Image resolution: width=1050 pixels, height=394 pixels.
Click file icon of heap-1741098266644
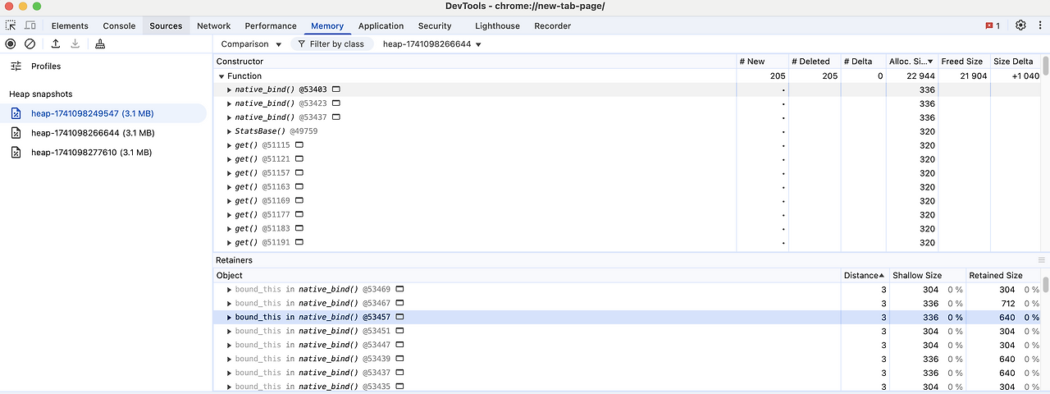click(16, 133)
